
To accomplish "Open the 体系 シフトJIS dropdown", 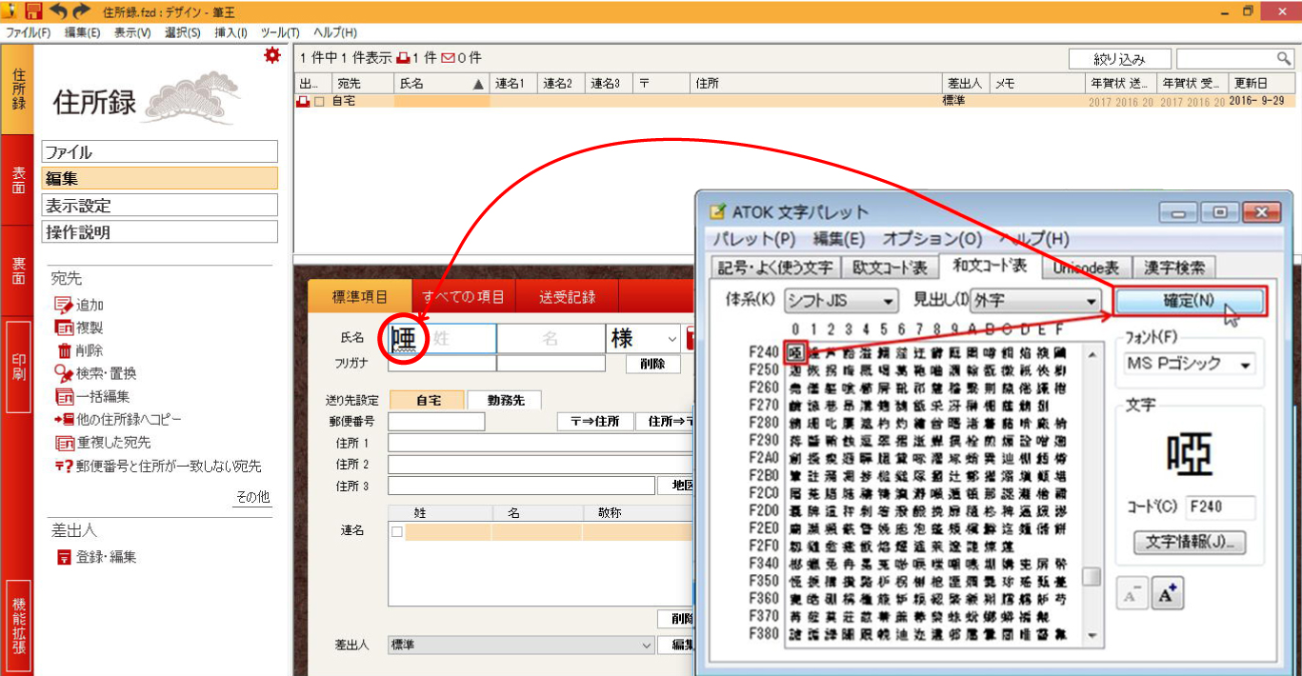I will click(840, 302).
